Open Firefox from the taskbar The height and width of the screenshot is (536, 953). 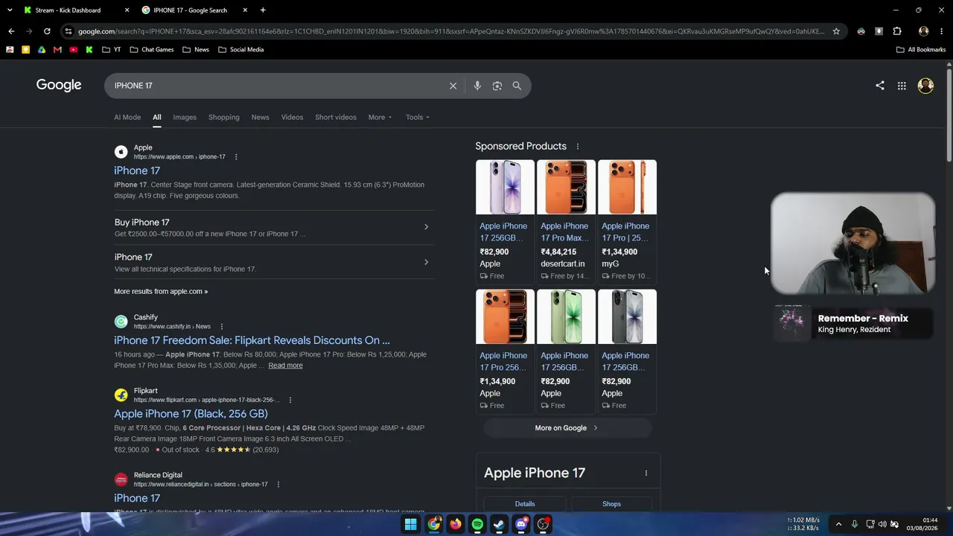point(455,524)
